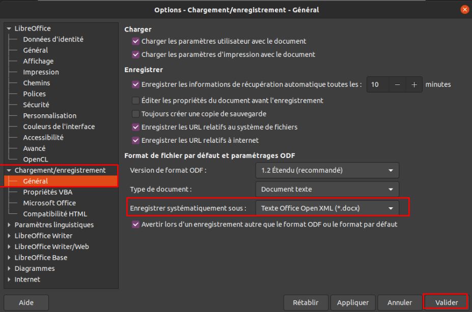Viewport: 472px width, 312px height.
Task: Close the Options dialog window
Action: click(464, 10)
